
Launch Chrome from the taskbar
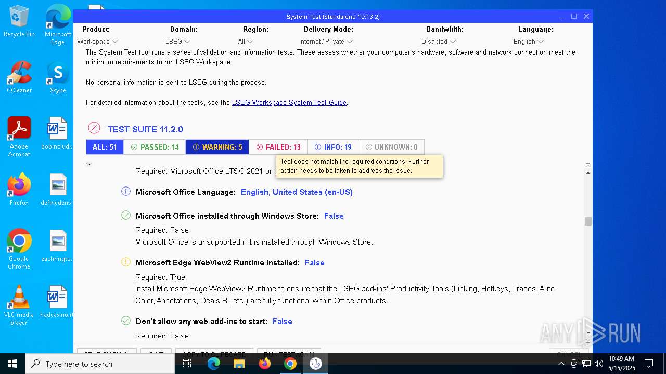pyautogui.click(x=290, y=364)
